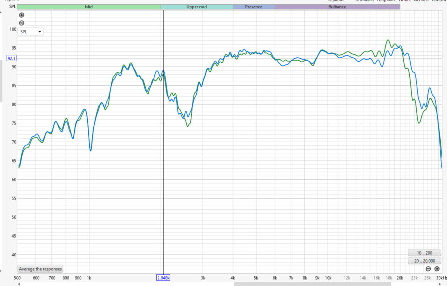447x286 pixels.
Task: Zoom out vertically with minus icon above SPL dropdown
Action: point(22,23)
